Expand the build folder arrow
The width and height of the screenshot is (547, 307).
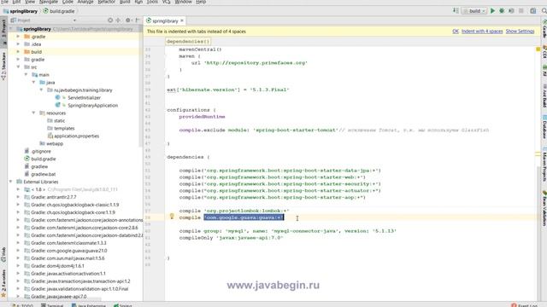[x=18, y=51]
